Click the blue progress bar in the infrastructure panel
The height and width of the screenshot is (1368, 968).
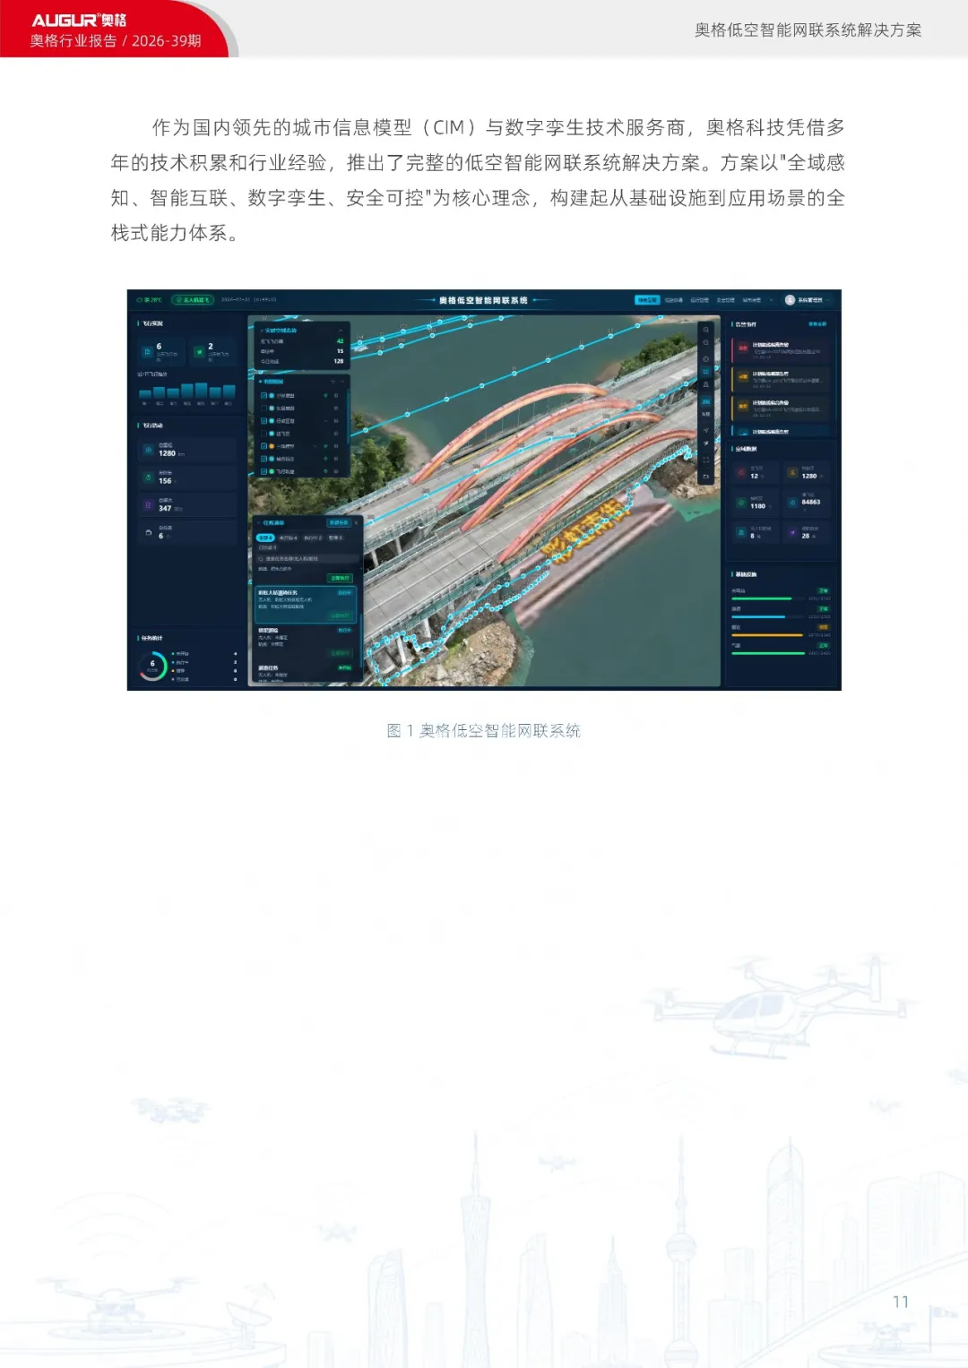pos(758,617)
